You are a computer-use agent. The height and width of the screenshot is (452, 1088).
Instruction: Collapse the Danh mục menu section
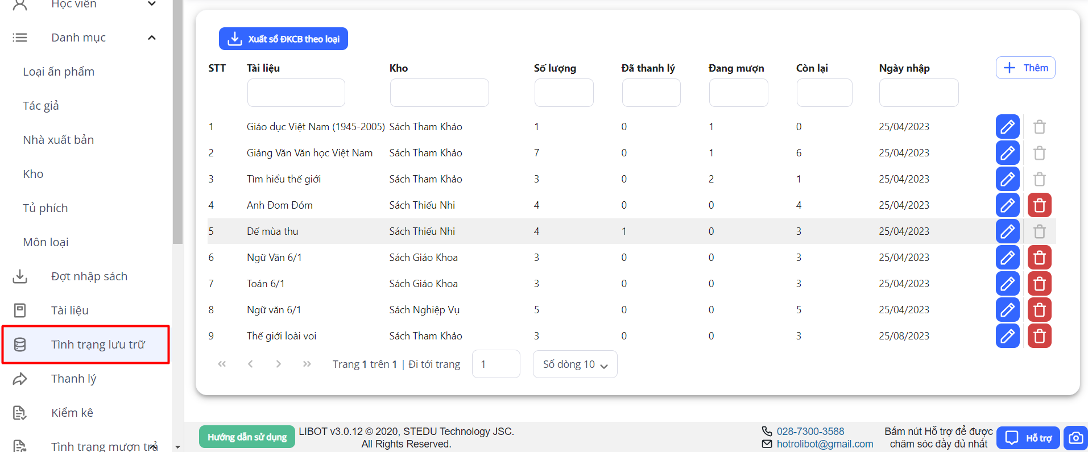pos(152,38)
